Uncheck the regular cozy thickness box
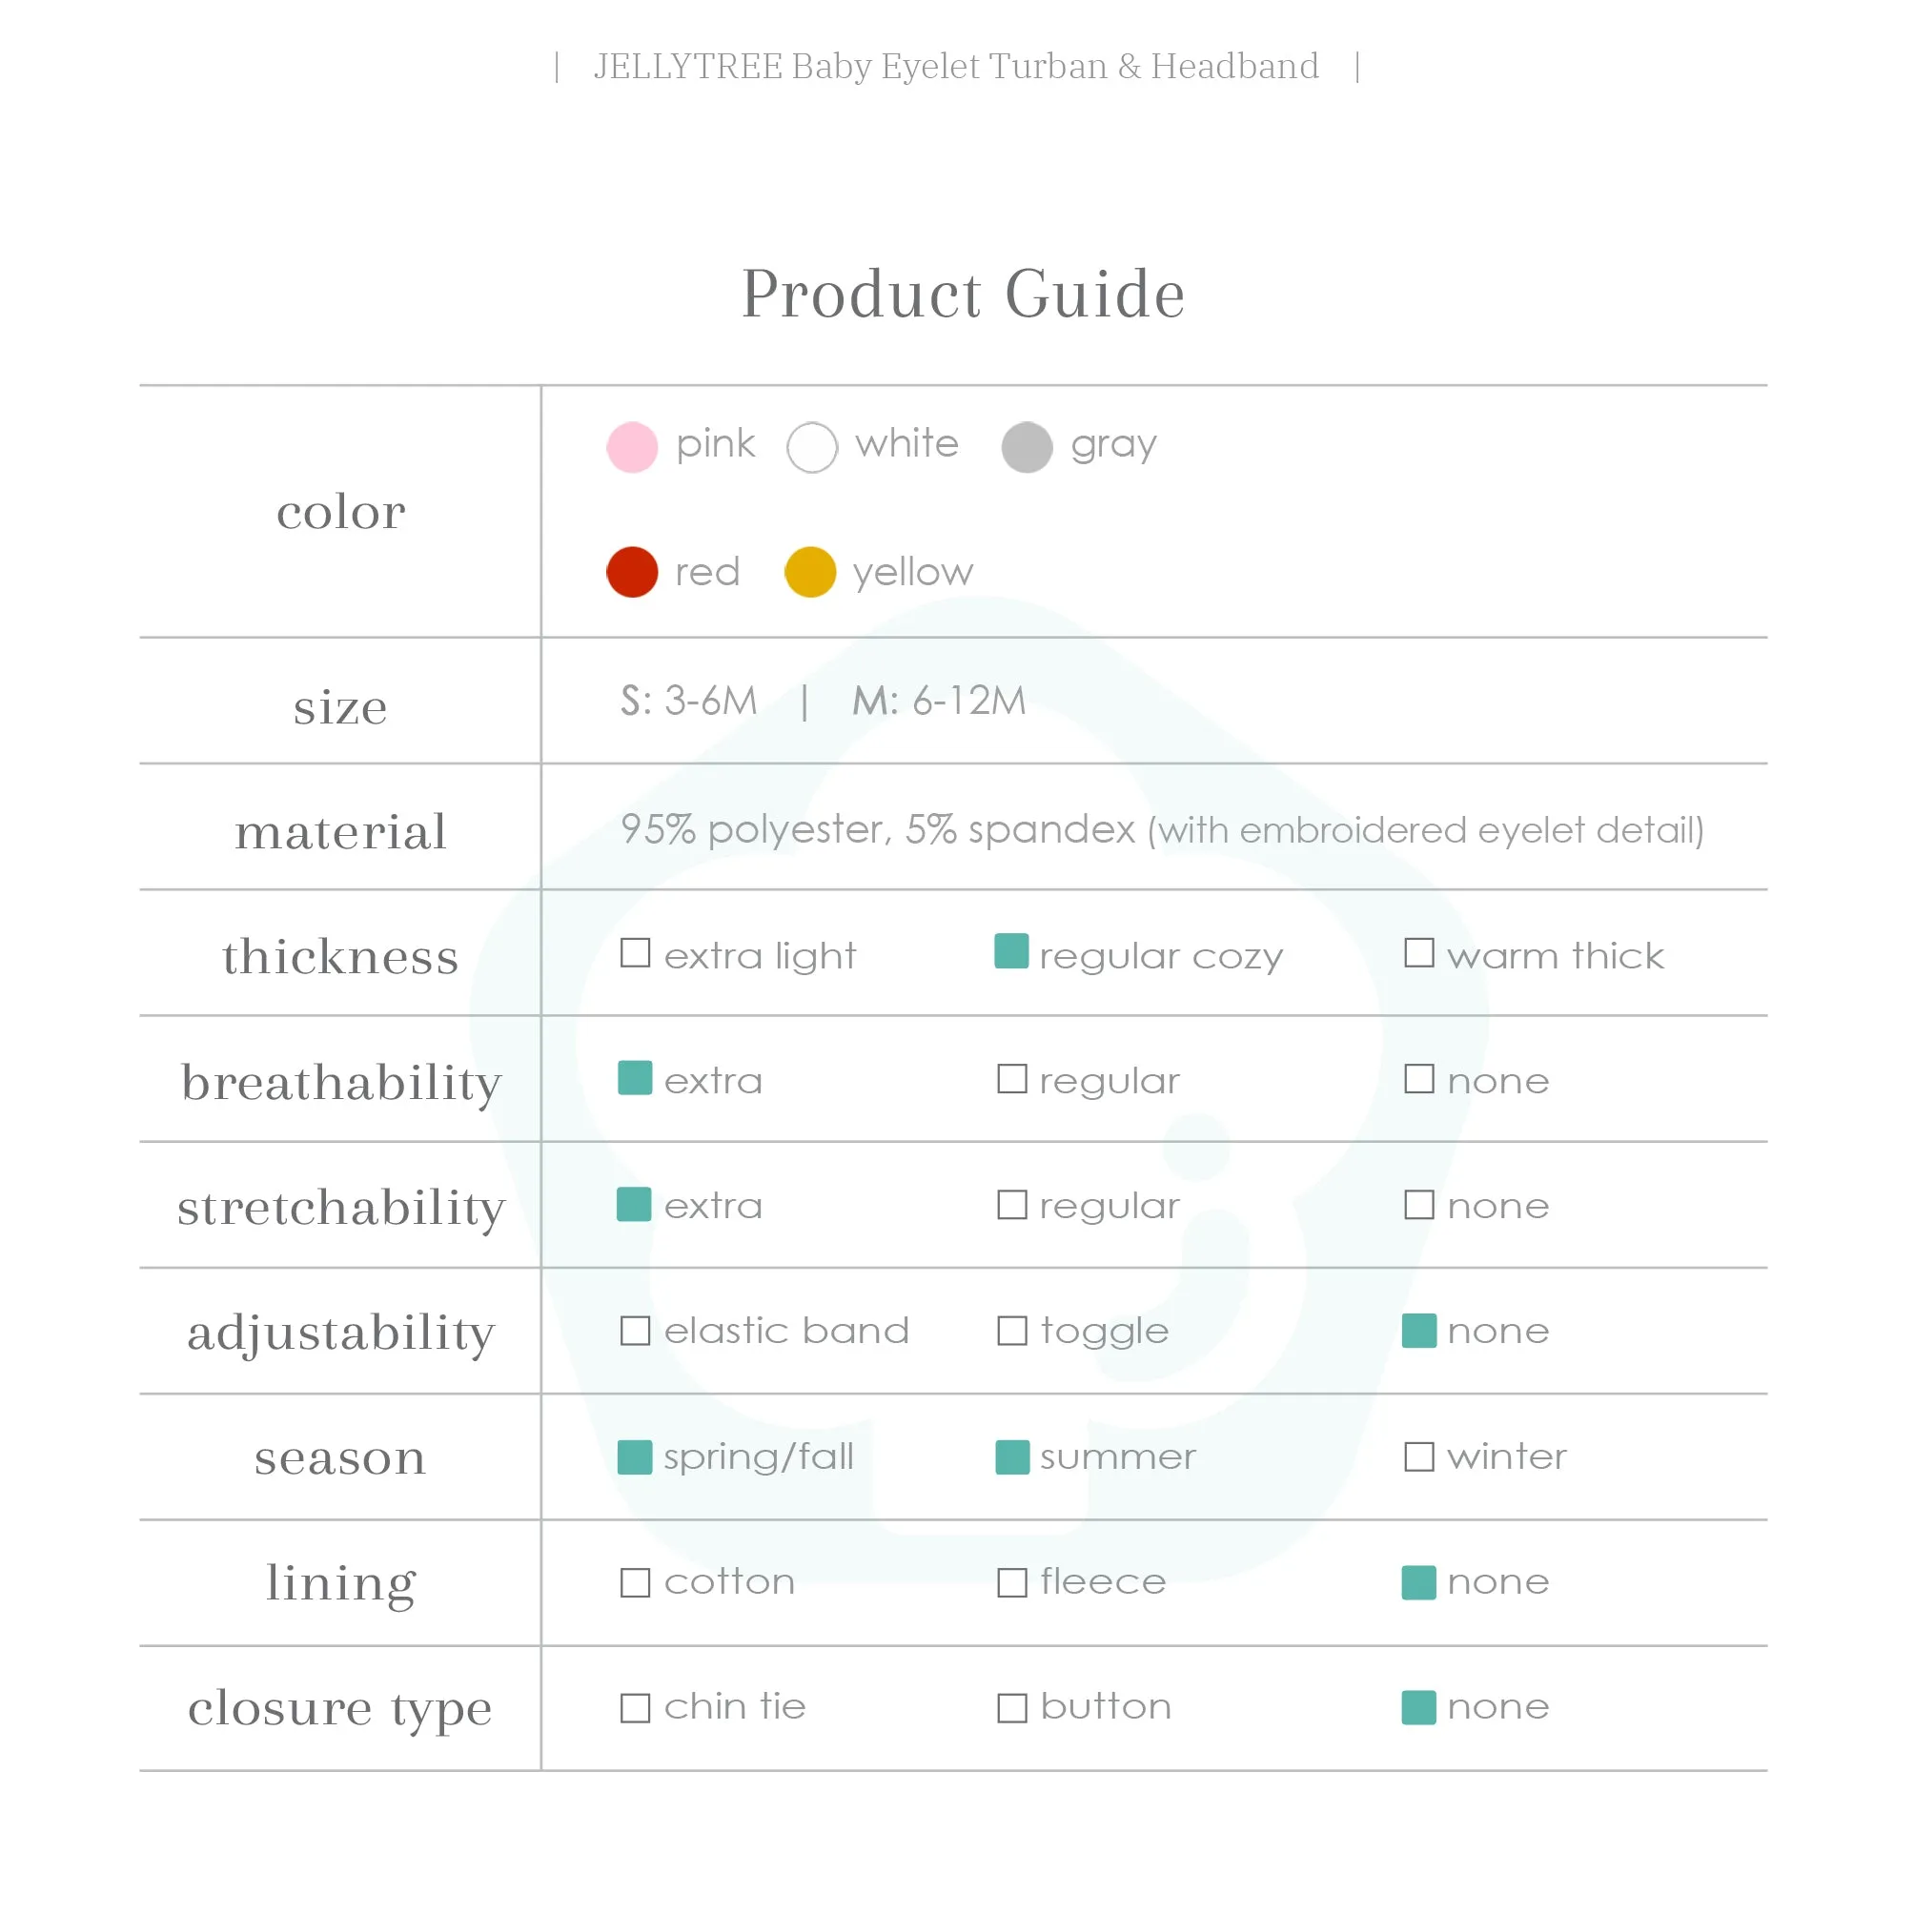Screen dimensions: 1914x1914 tap(1011, 951)
